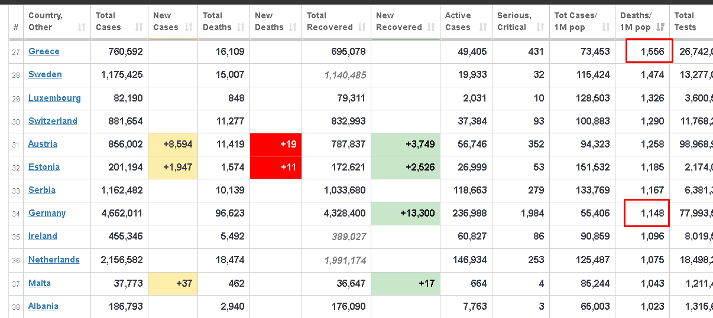Click sort arrows icon in Country column
The height and width of the screenshot is (318, 713).
[82, 27]
